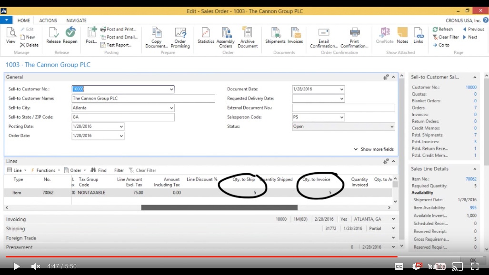The image size is (489, 275).
Task: Open Sell-to City dropdown
Action: click(x=171, y=108)
